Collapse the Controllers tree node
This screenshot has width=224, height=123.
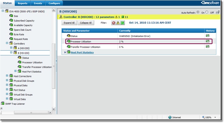(x=7, y=43)
